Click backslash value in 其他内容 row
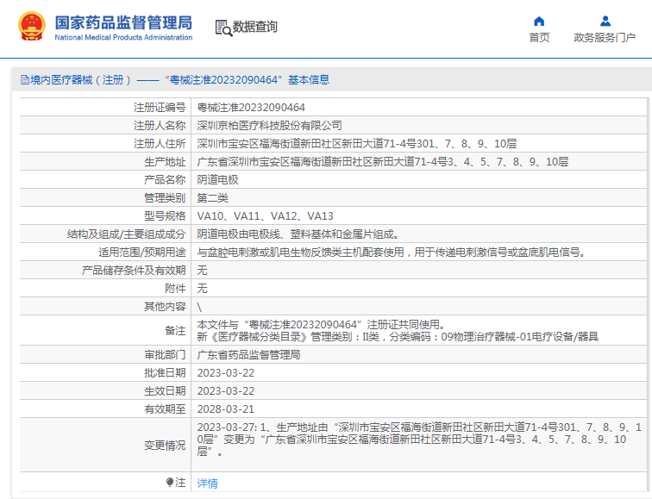The height and width of the screenshot is (499, 652). [199, 307]
